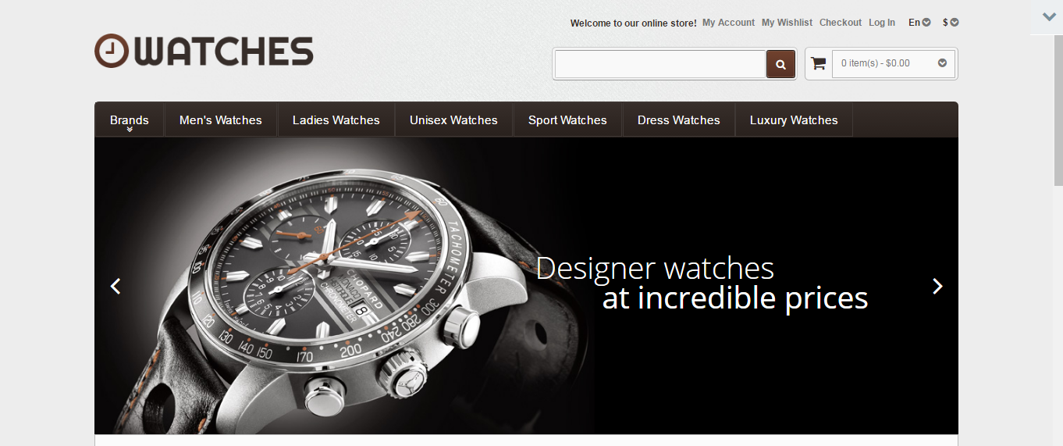
Task: Click the Watches clock logo
Action: coord(204,51)
